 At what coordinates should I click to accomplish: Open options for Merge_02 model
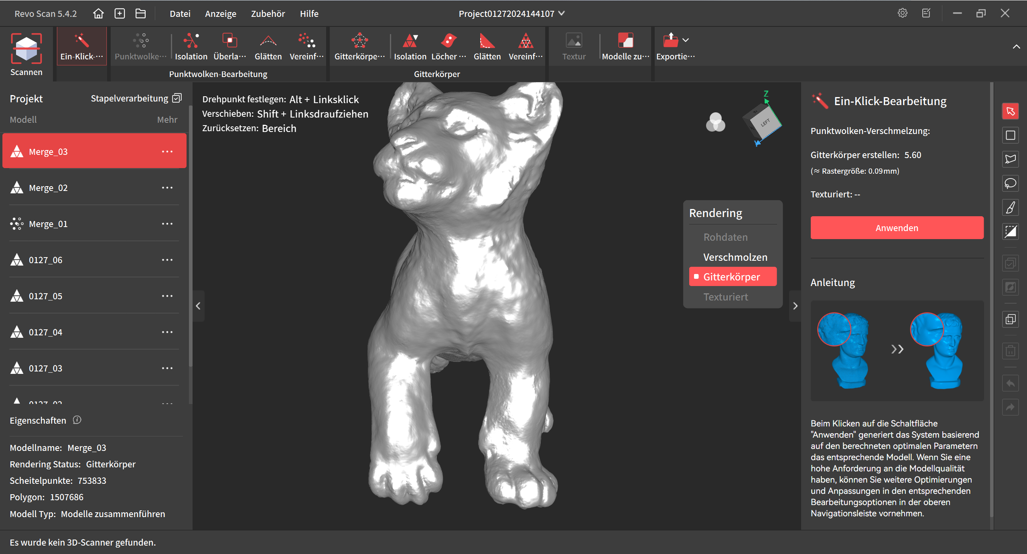pyautogui.click(x=167, y=188)
